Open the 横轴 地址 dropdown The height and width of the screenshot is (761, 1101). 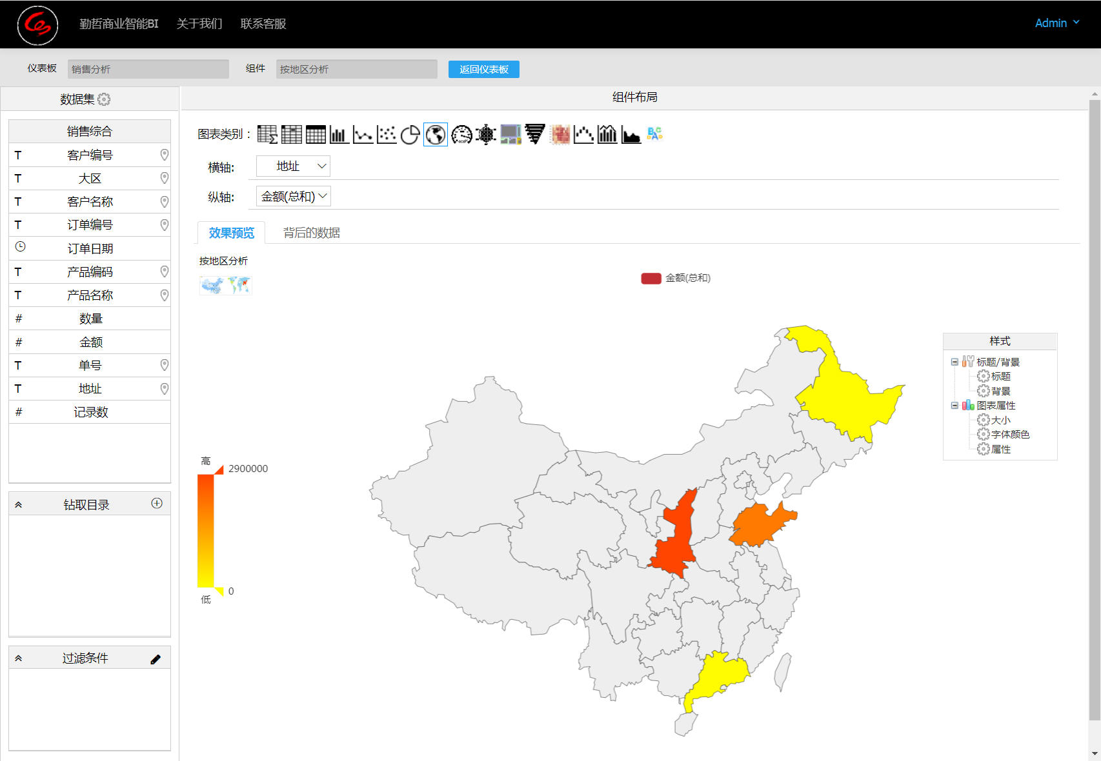(294, 166)
